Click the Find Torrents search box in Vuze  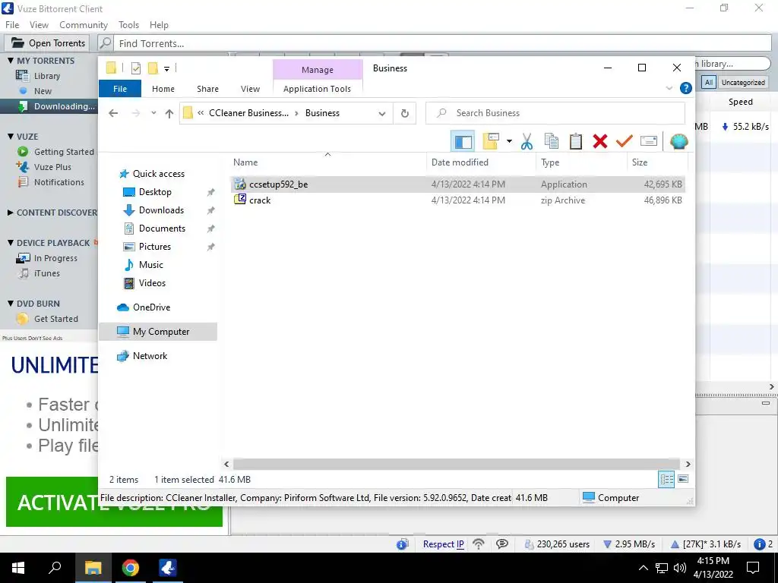tap(443, 43)
